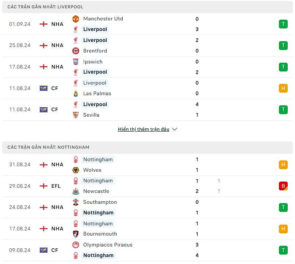
Task: Click the Ipswich club crest icon
Action: point(76,62)
